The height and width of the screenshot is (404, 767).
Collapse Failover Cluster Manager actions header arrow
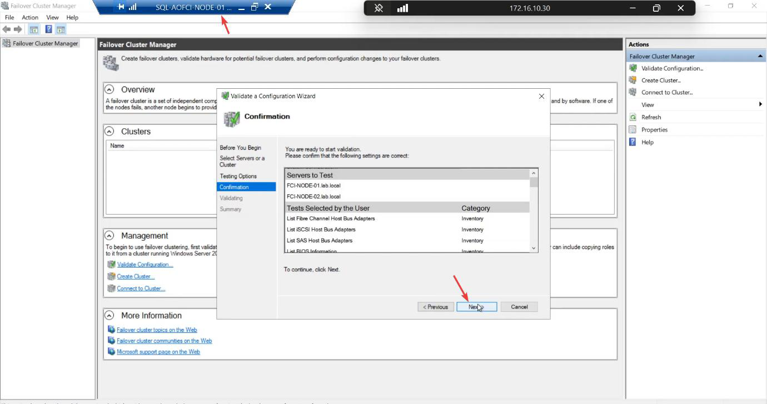pos(760,57)
